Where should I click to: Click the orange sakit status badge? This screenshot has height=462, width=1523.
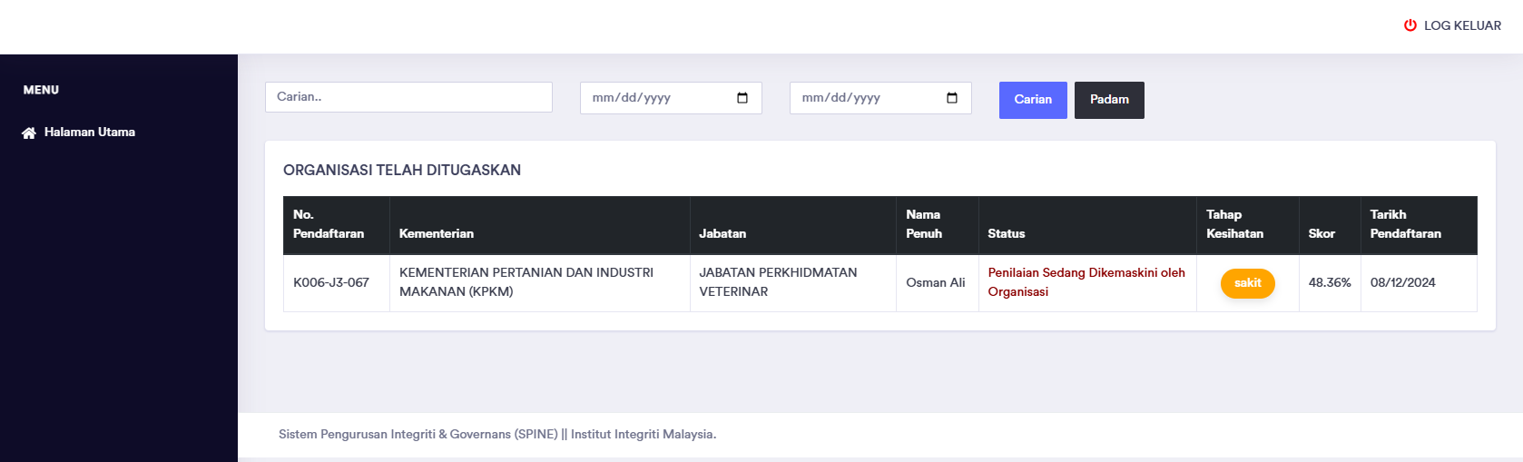(1247, 283)
